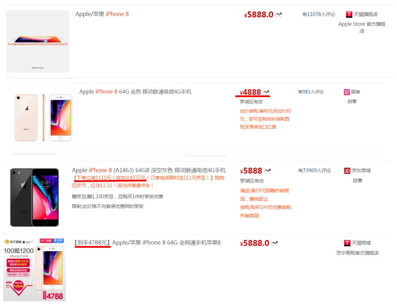Open the iPhone 8 (A1863) 64GB 深空灰色 listing

click(x=149, y=170)
